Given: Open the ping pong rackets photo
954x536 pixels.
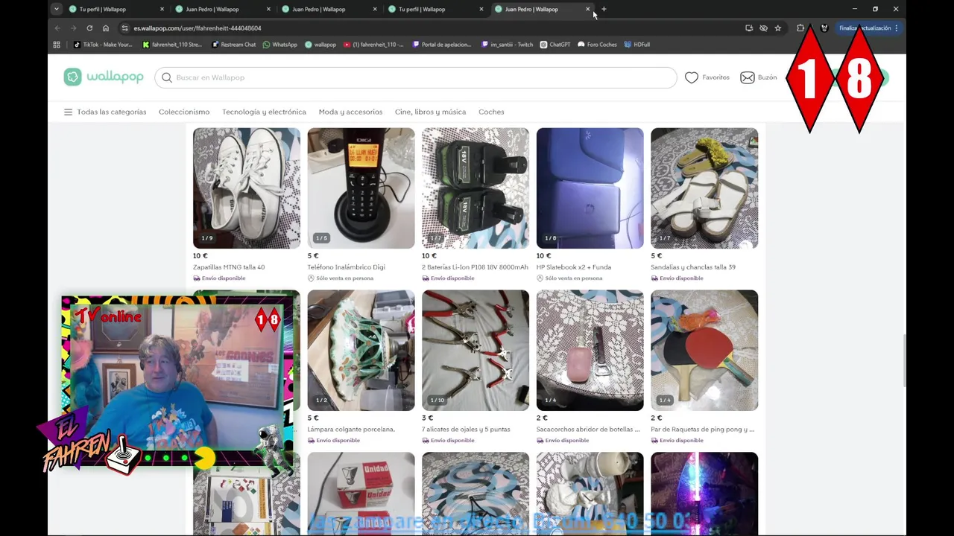Looking at the screenshot, I should click(x=704, y=351).
